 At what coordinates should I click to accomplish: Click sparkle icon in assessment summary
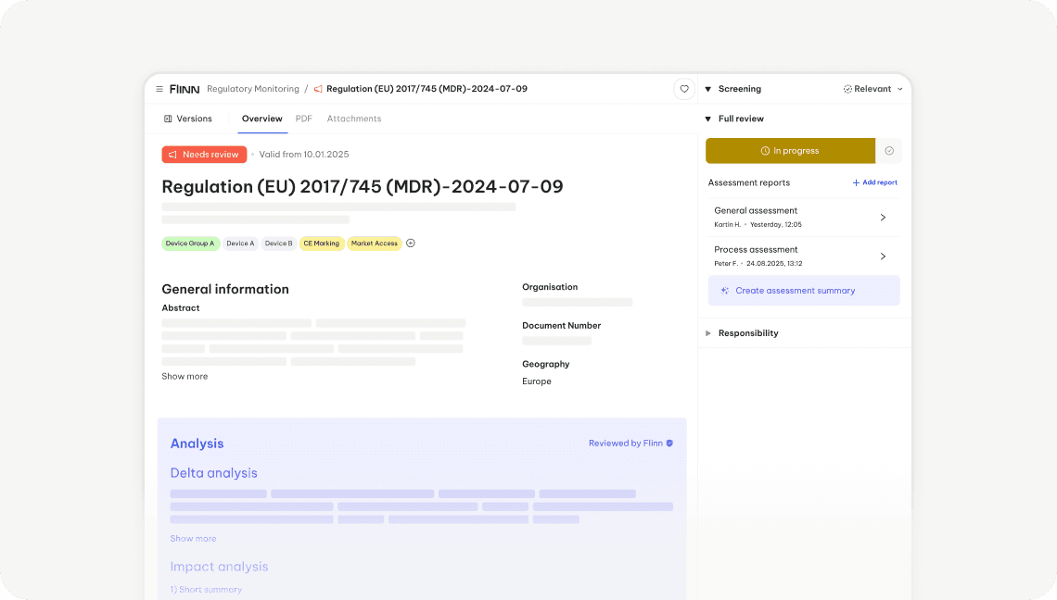click(725, 291)
